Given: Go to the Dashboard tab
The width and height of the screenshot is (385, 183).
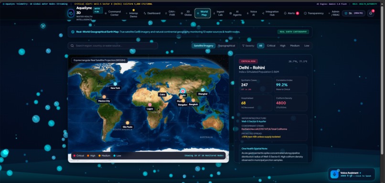Looking at the screenshot, I should tap(152, 13).
